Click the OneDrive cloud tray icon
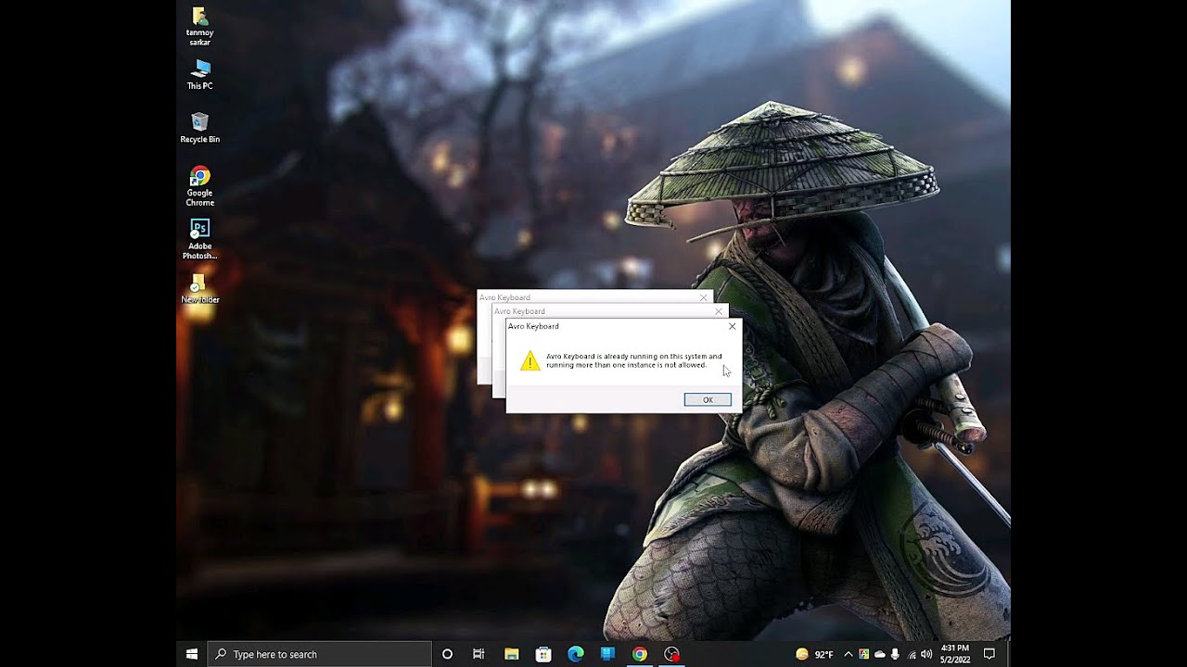Image resolution: width=1187 pixels, height=667 pixels. tap(879, 654)
